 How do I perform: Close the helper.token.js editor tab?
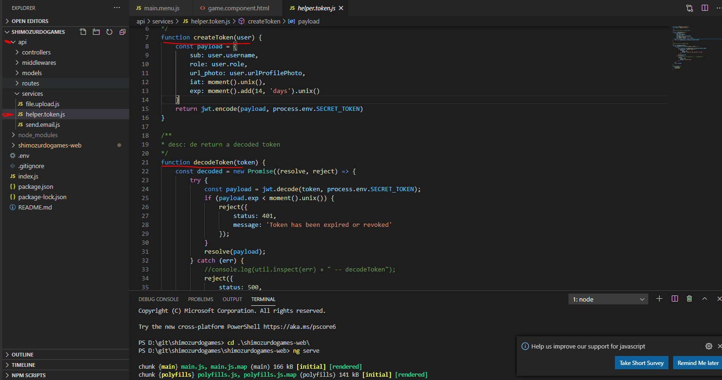point(341,8)
